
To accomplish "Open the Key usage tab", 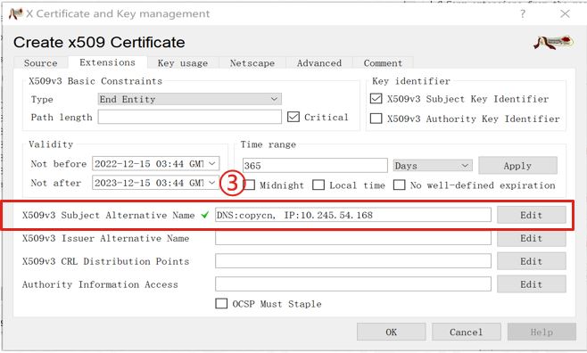I will pos(183,62).
